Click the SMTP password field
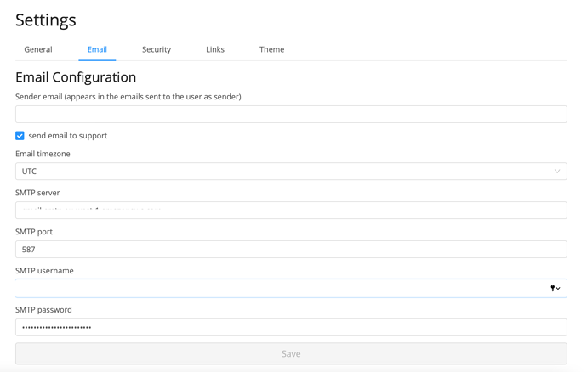This screenshot has height=372, width=587. click(x=289, y=328)
